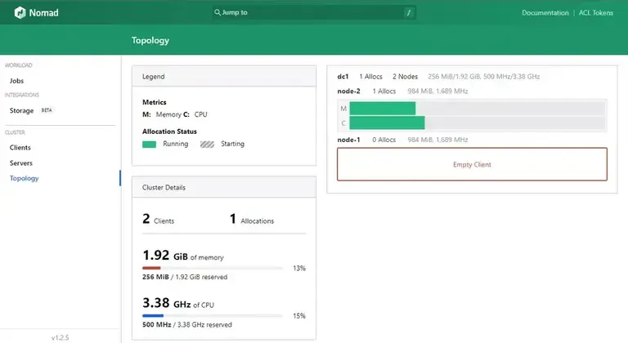This screenshot has width=628, height=343.
Task: Select the node-2 memory allocation bar
Action: click(382, 108)
